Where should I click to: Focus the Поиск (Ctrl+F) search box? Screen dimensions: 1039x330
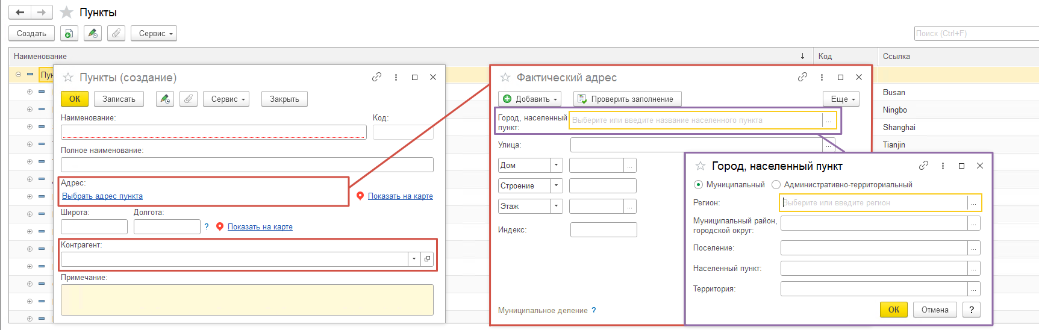976,33
